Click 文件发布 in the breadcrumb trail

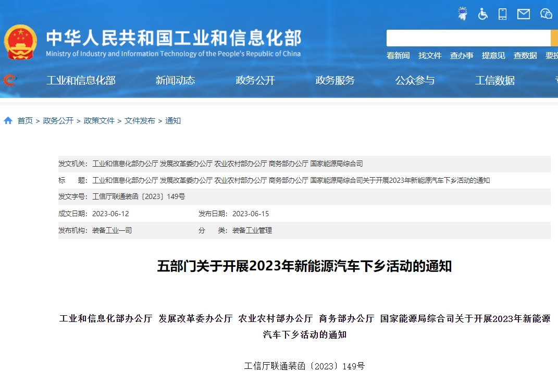click(140, 121)
